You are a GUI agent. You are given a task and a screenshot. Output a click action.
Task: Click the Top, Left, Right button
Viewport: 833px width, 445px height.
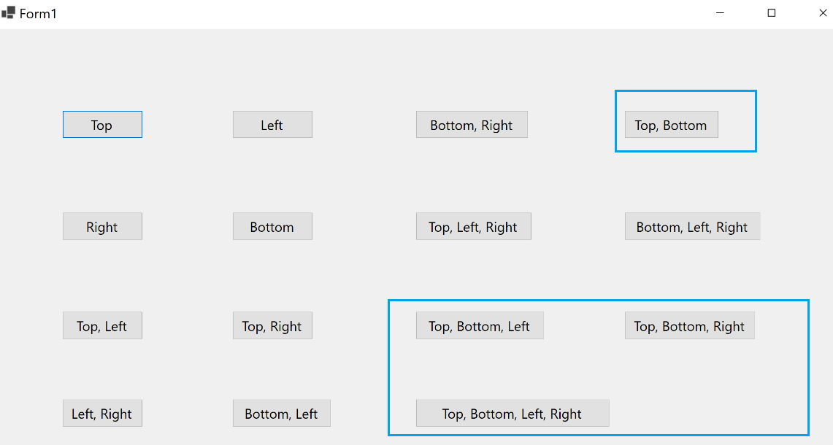(x=473, y=226)
